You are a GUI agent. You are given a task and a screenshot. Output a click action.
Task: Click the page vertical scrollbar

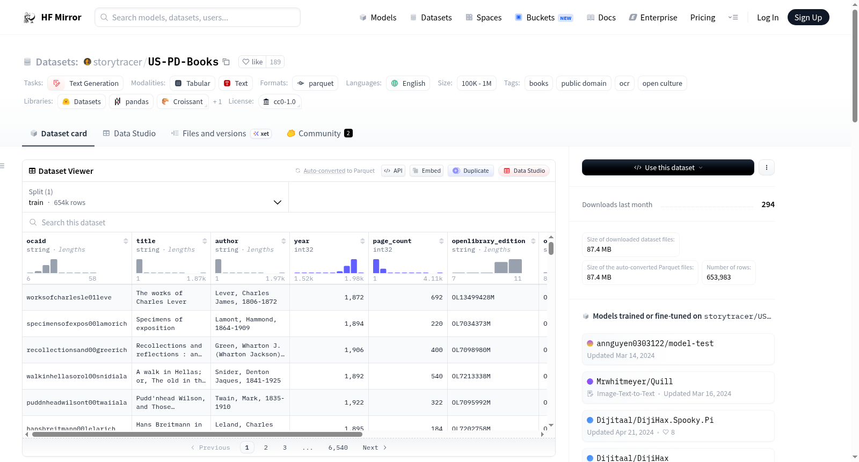click(855, 65)
